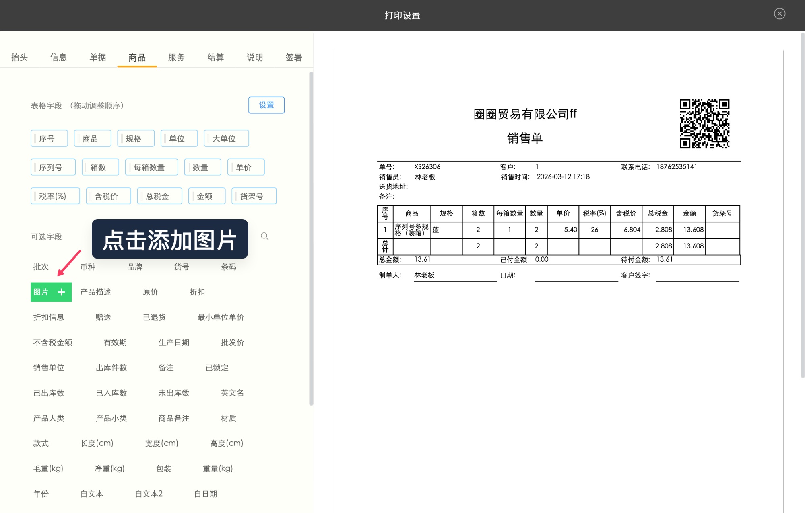Add the 产品描述 field to the table
The image size is (805, 513).
tap(95, 292)
